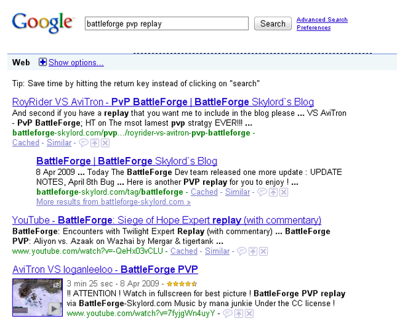Open BattleForge Skylord's Blog indented result
This screenshot has height=324, width=397.
(x=127, y=161)
